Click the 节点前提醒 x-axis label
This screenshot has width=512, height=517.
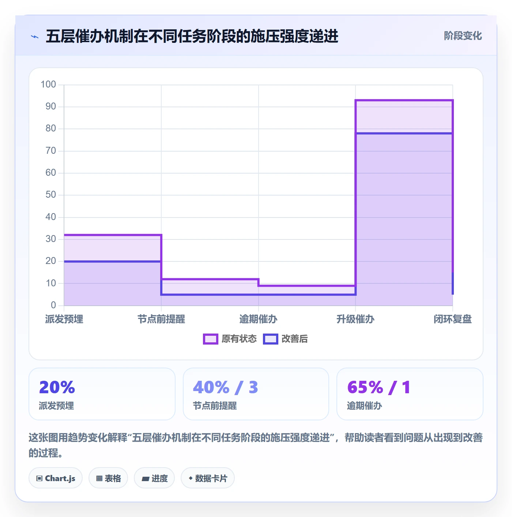161,319
